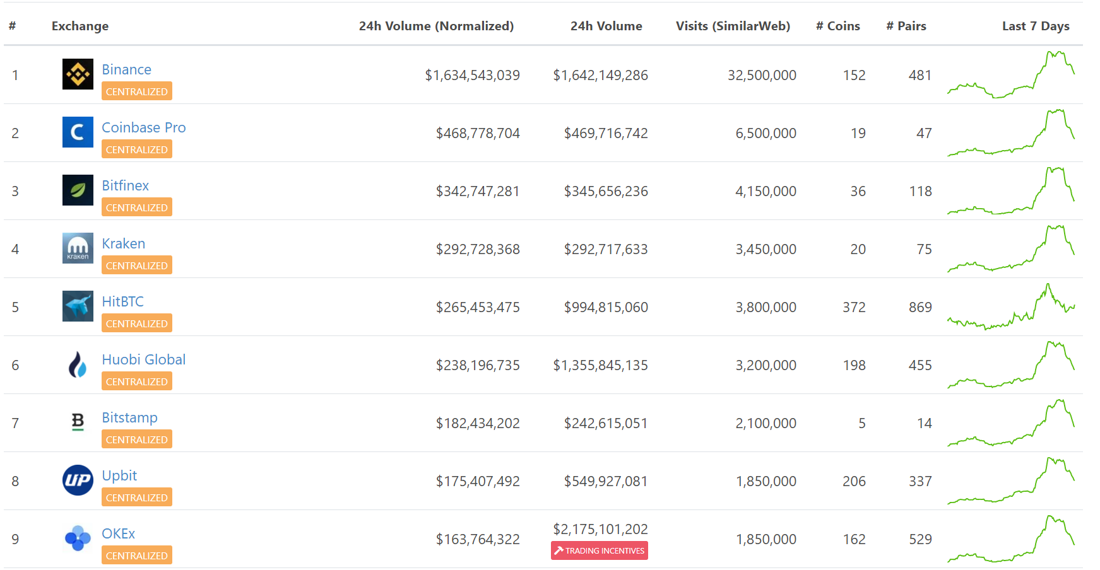Click Coinbase Pro visits value 6,500,000
Viewport: 1100px width, 570px height.
[766, 133]
